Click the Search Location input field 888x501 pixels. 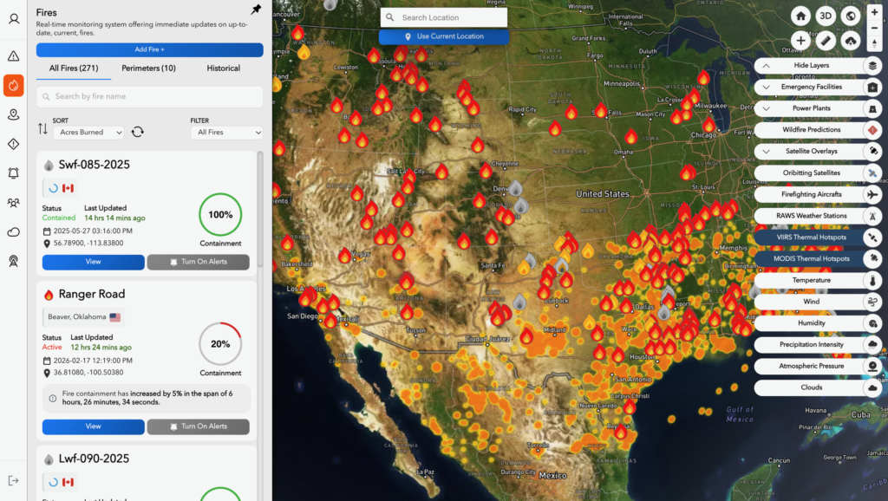tap(444, 17)
